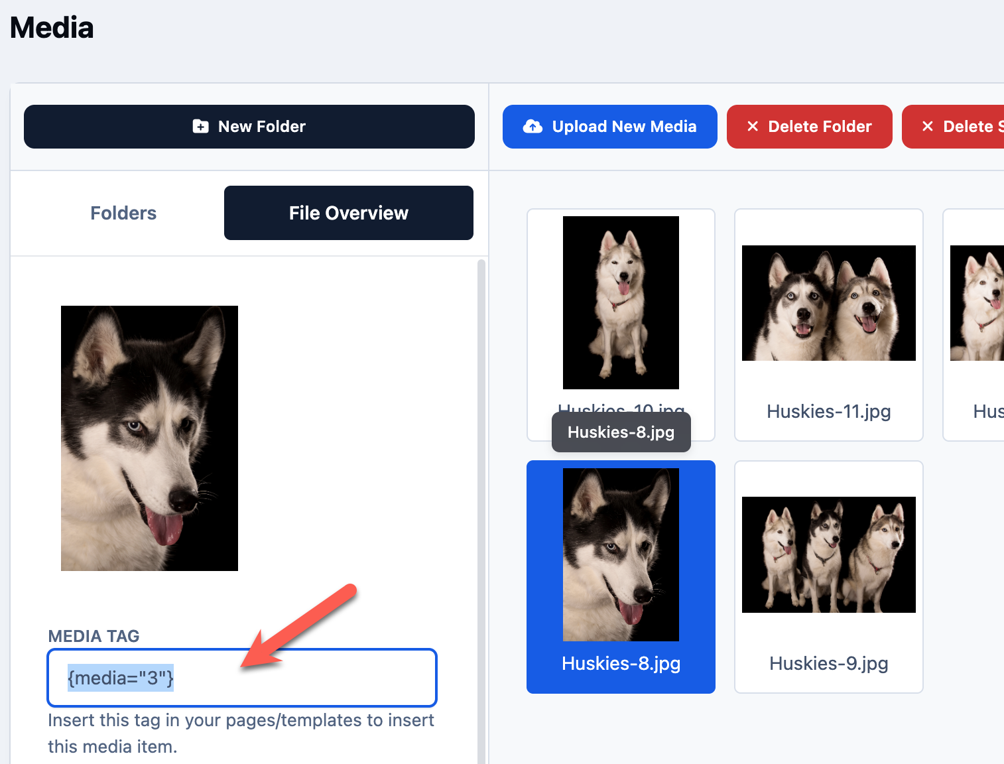Open the large husky preview image
Image resolution: width=1004 pixels, height=764 pixels.
(149, 438)
